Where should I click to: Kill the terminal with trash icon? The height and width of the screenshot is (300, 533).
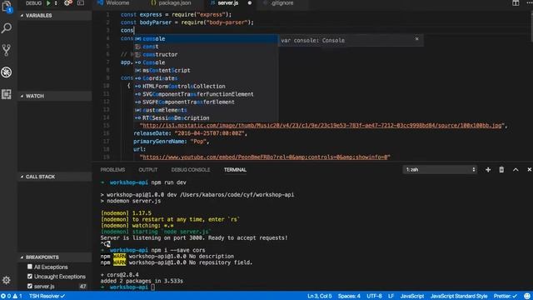click(501, 170)
